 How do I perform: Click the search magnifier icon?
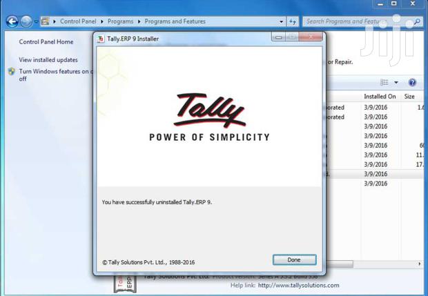(x=417, y=21)
